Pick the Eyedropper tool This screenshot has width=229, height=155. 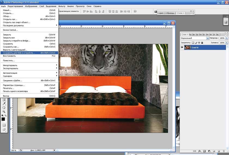click(x=4, y=104)
